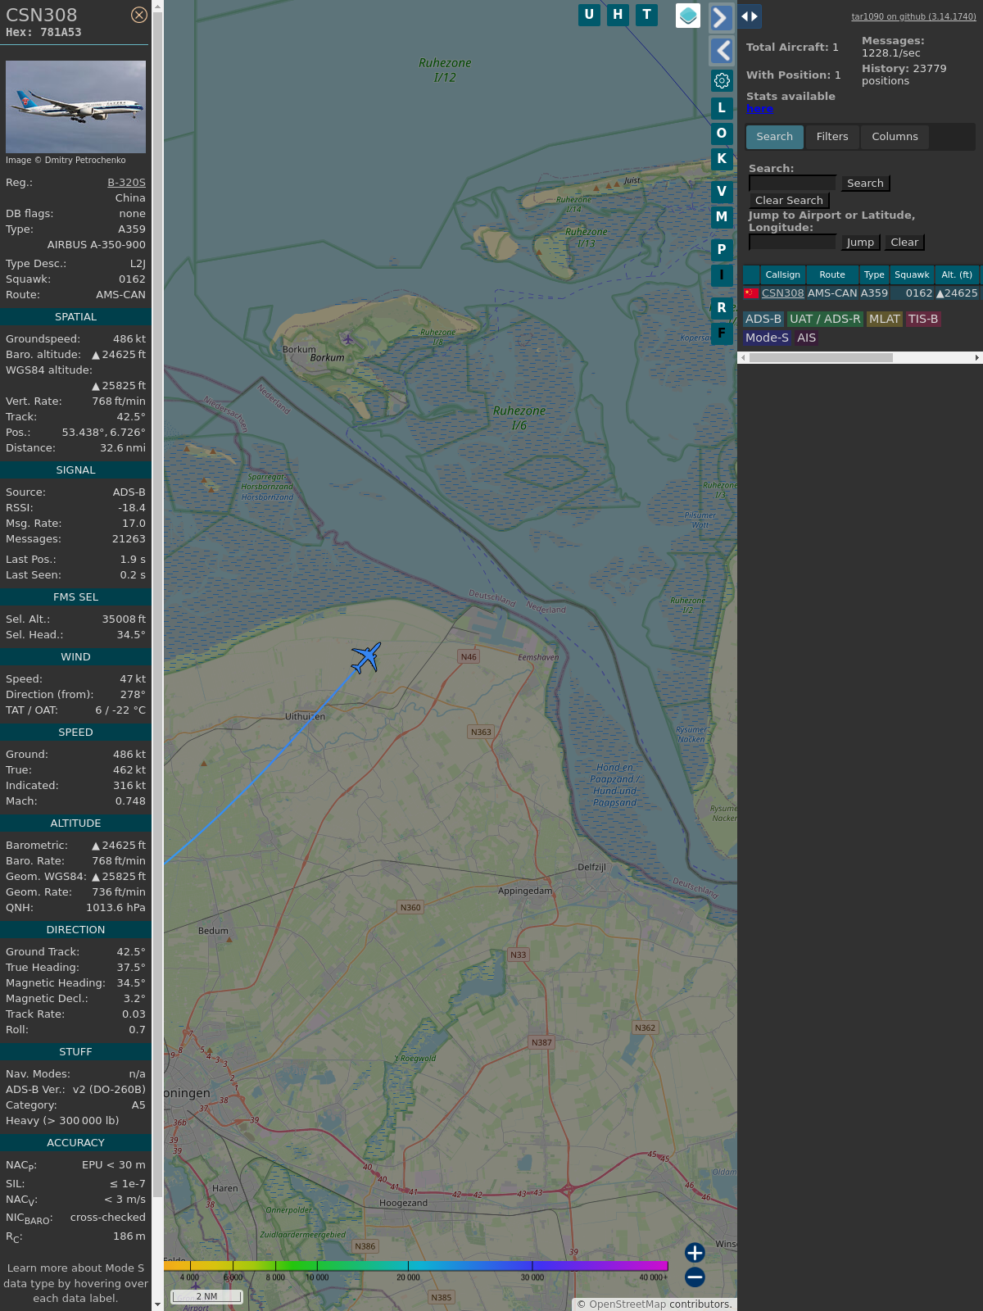Click the Mode-S legend swatch
983x1311 pixels.
coord(768,338)
